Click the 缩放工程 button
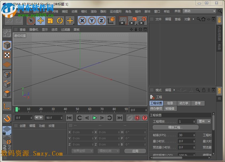Image resolution: width=225 pixels, height=162 pixels. coord(175,127)
